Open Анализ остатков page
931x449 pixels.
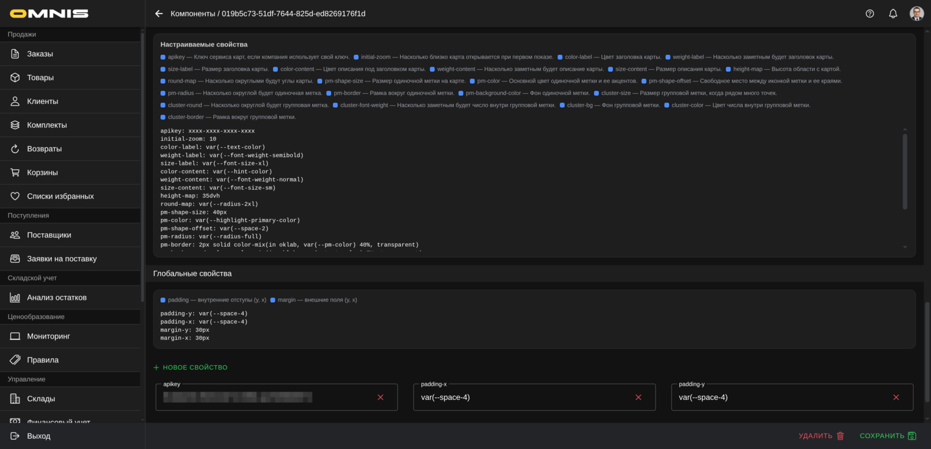coord(56,297)
